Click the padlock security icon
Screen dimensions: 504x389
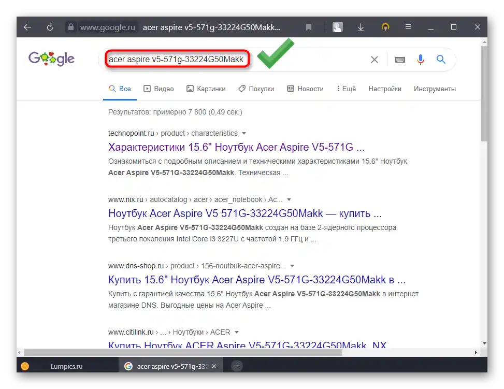click(71, 27)
